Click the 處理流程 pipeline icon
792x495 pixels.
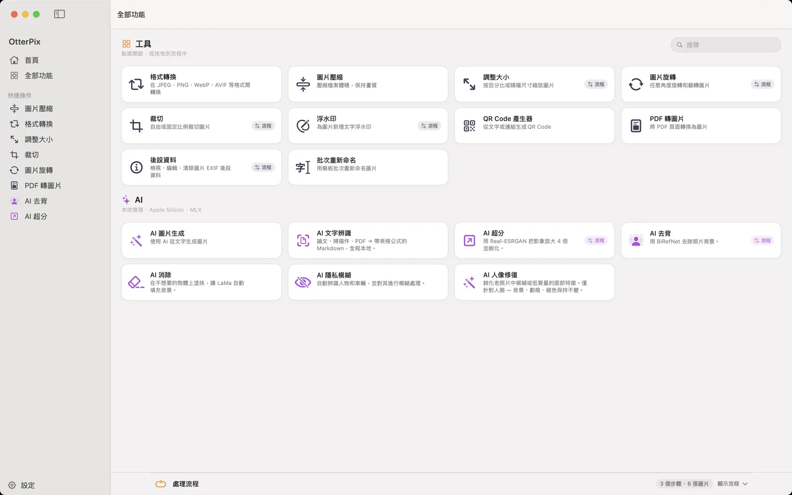click(x=160, y=484)
